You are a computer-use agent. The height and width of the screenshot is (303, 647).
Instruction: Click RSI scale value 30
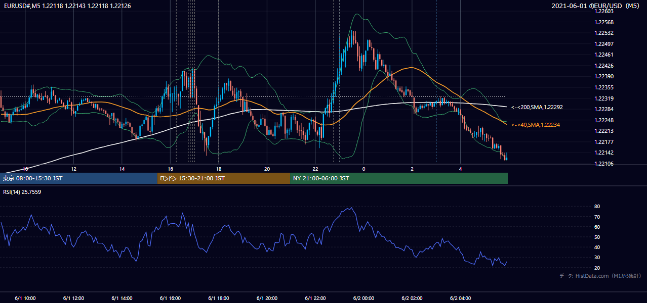pos(597,258)
